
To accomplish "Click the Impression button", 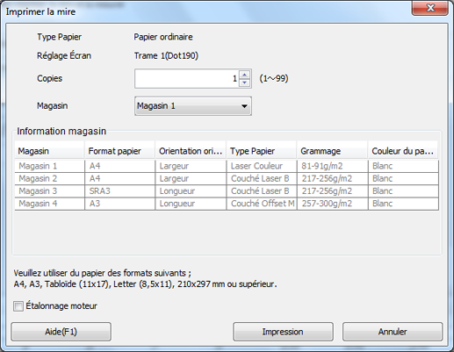I will point(283,332).
